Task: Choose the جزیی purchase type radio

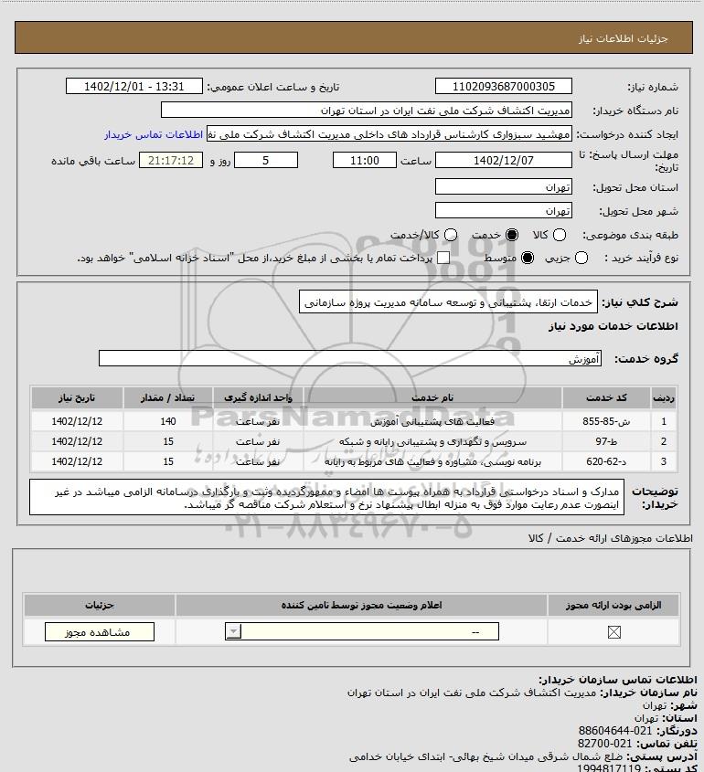Action: pos(581,258)
